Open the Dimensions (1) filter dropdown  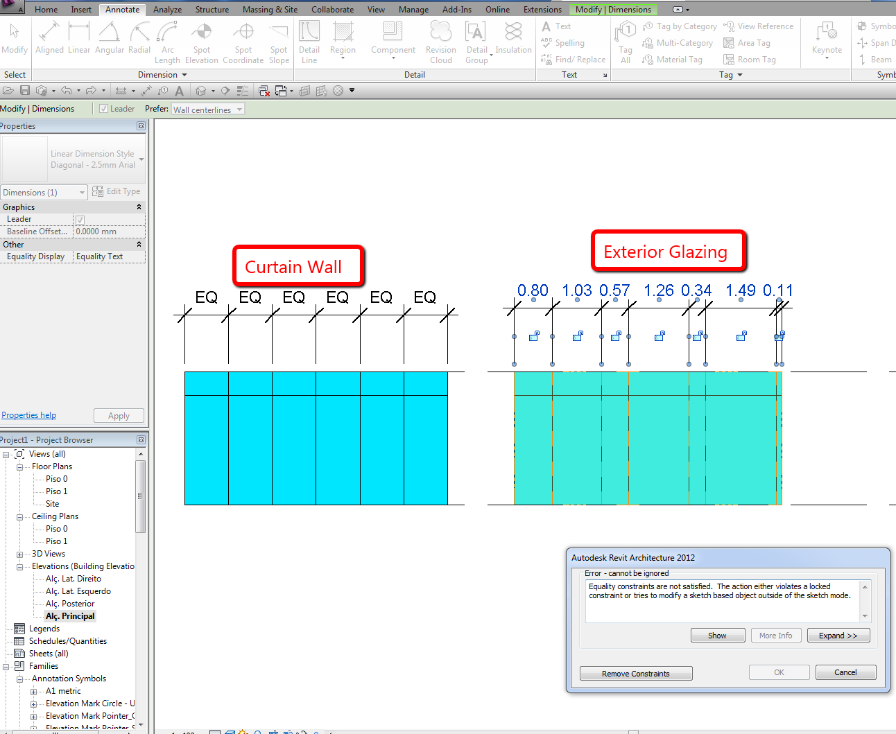coord(44,193)
